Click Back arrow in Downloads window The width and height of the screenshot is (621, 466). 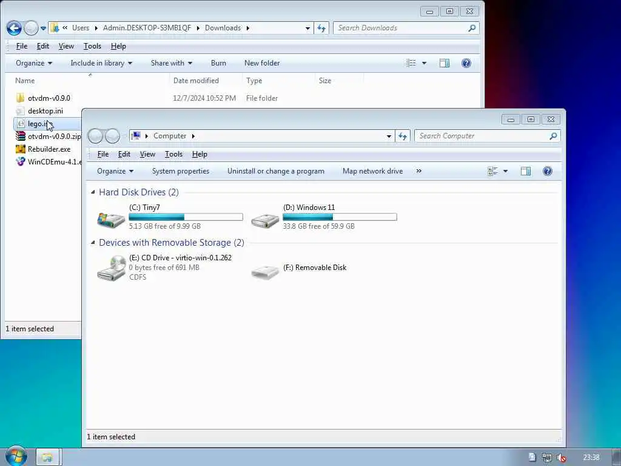tap(14, 28)
